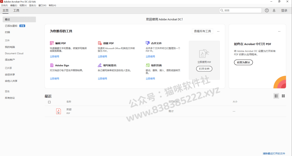The width and height of the screenshot is (292, 156).
Task: Click the 创建 PDF tool icon
Action: pyautogui.click(x=99, y=43)
